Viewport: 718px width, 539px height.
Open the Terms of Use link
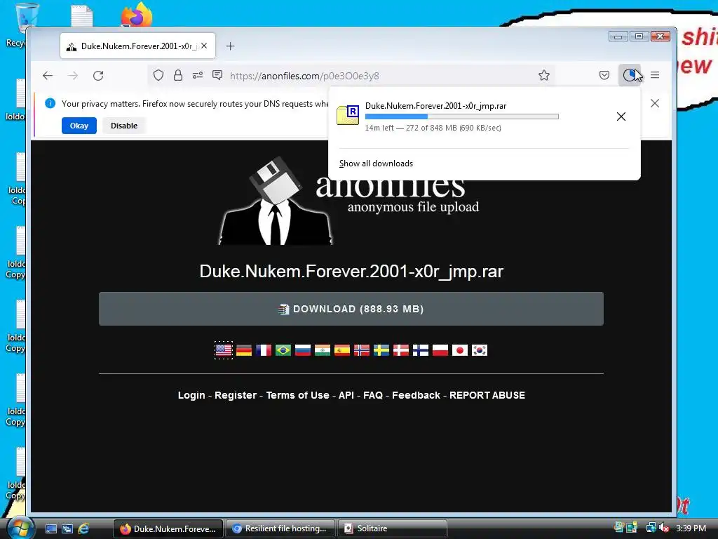coord(297,395)
